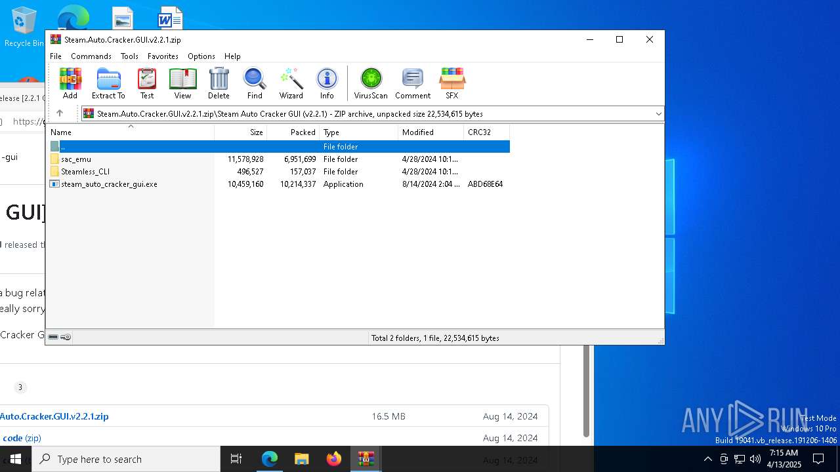Run VirusScan on the archive
Image resolution: width=840 pixels, height=472 pixels.
point(371,83)
